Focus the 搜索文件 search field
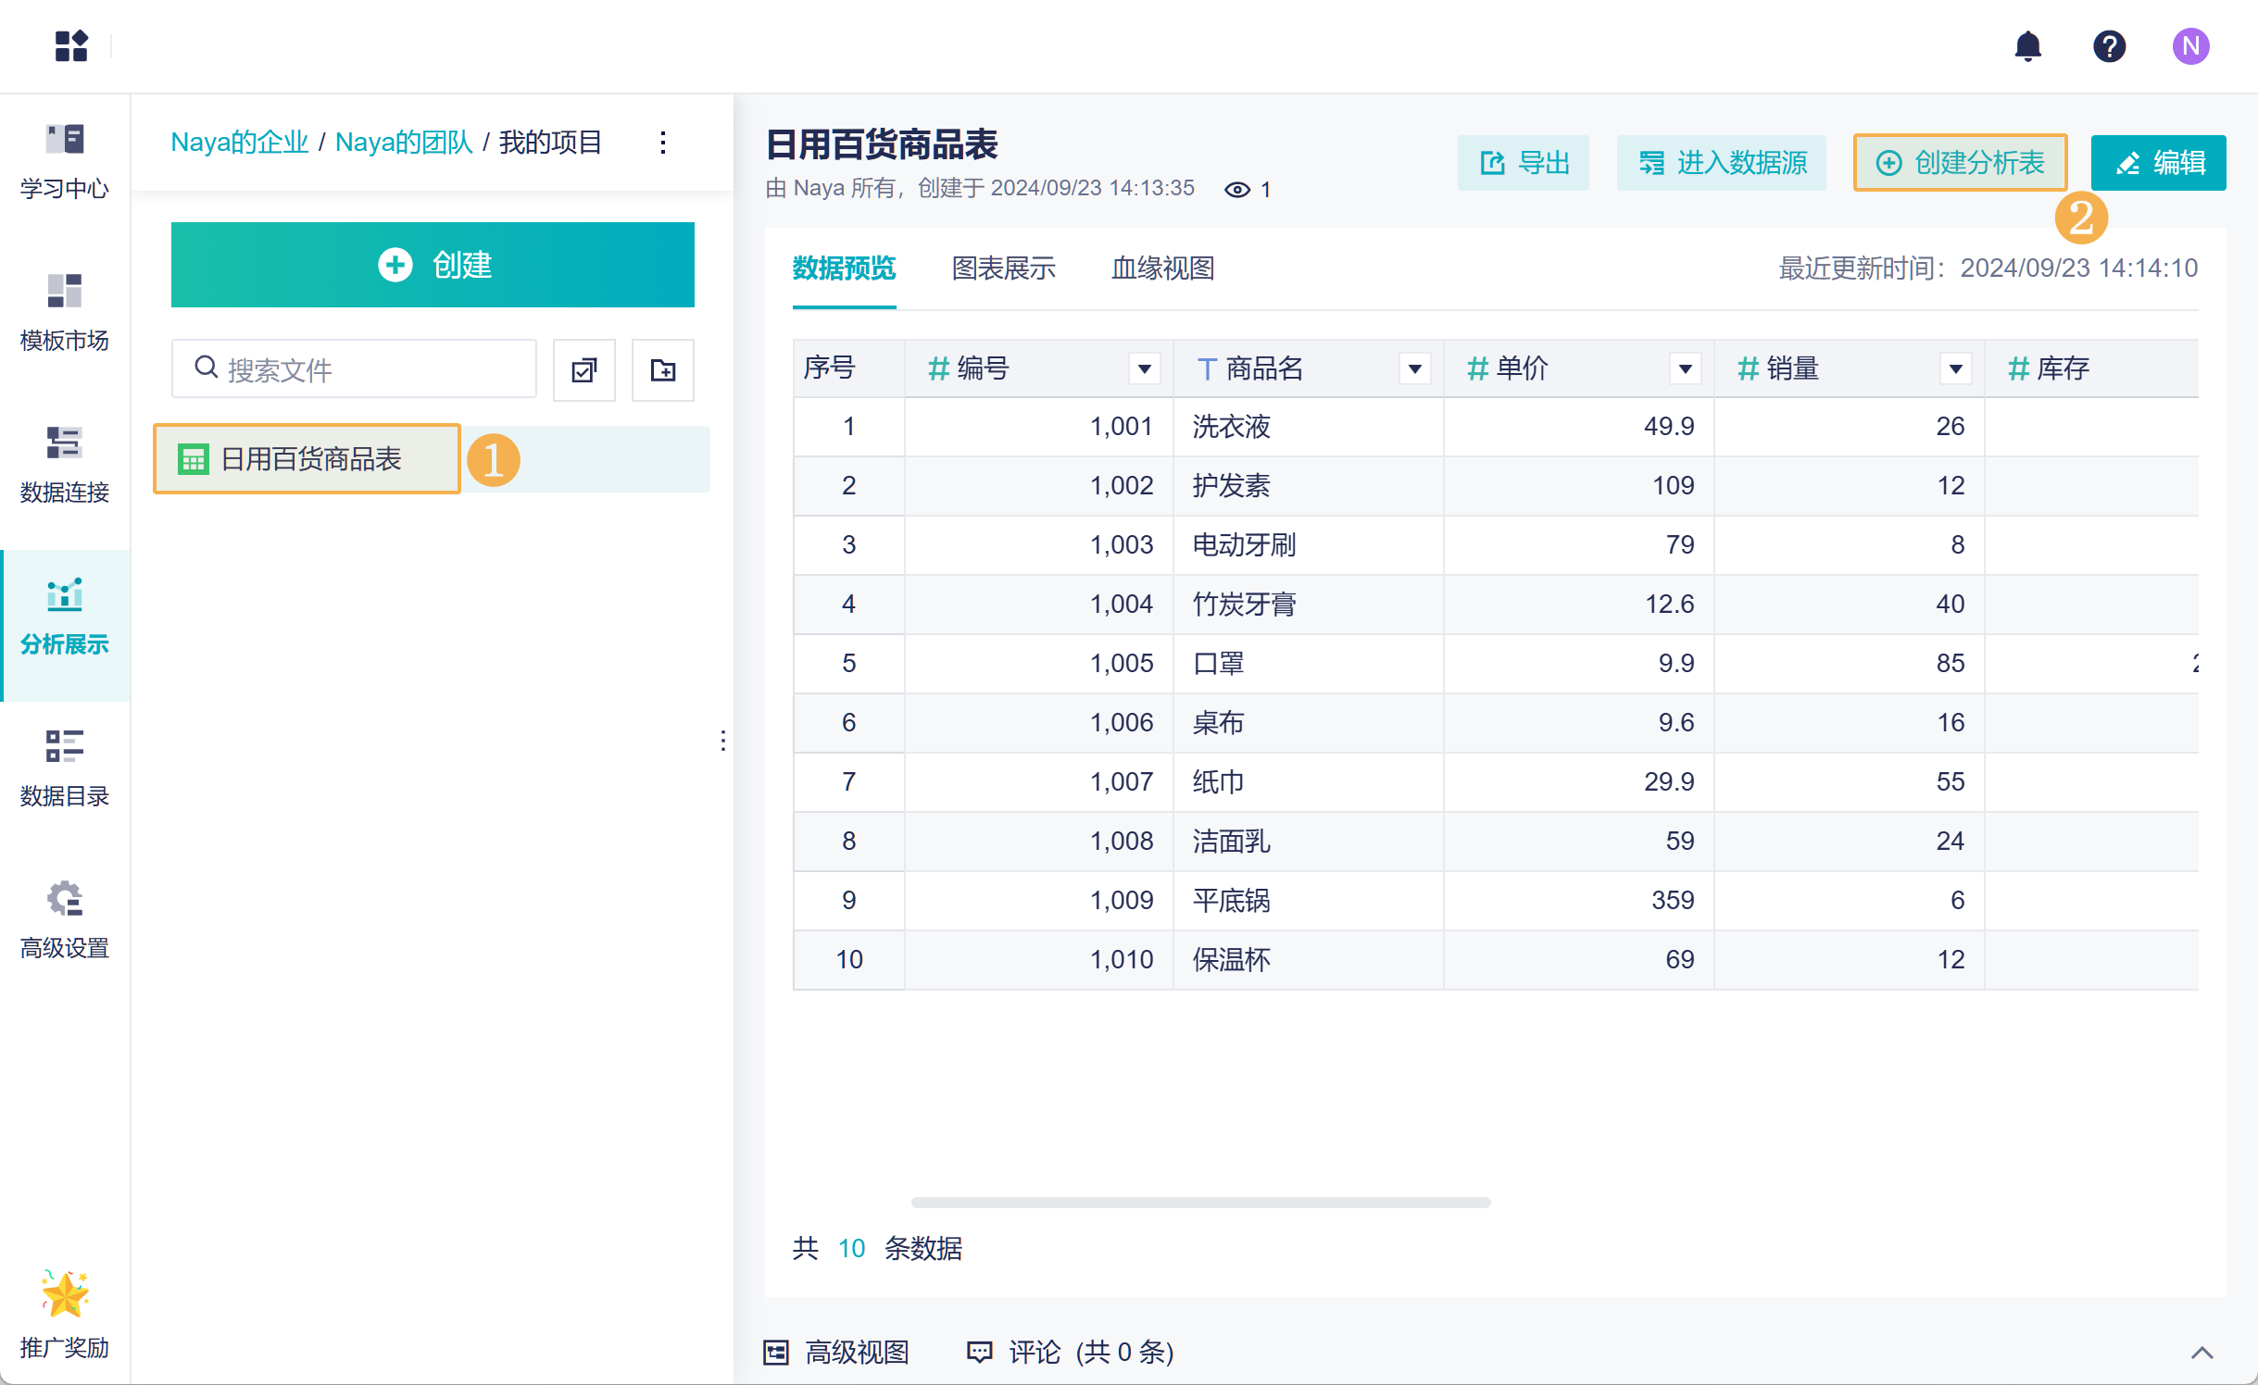2258x1385 pixels. pyautogui.click(x=354, y=369)
